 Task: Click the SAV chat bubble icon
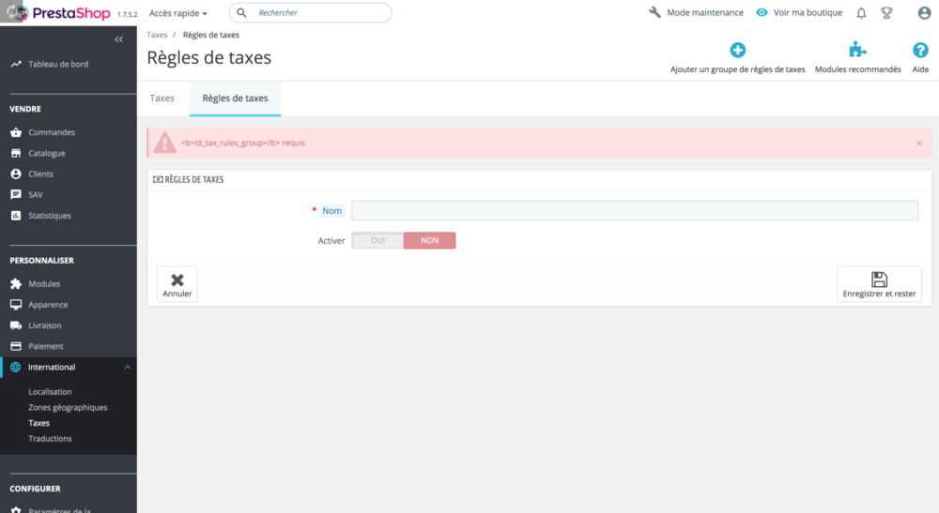pyautogui.click(x=16, y=195)
